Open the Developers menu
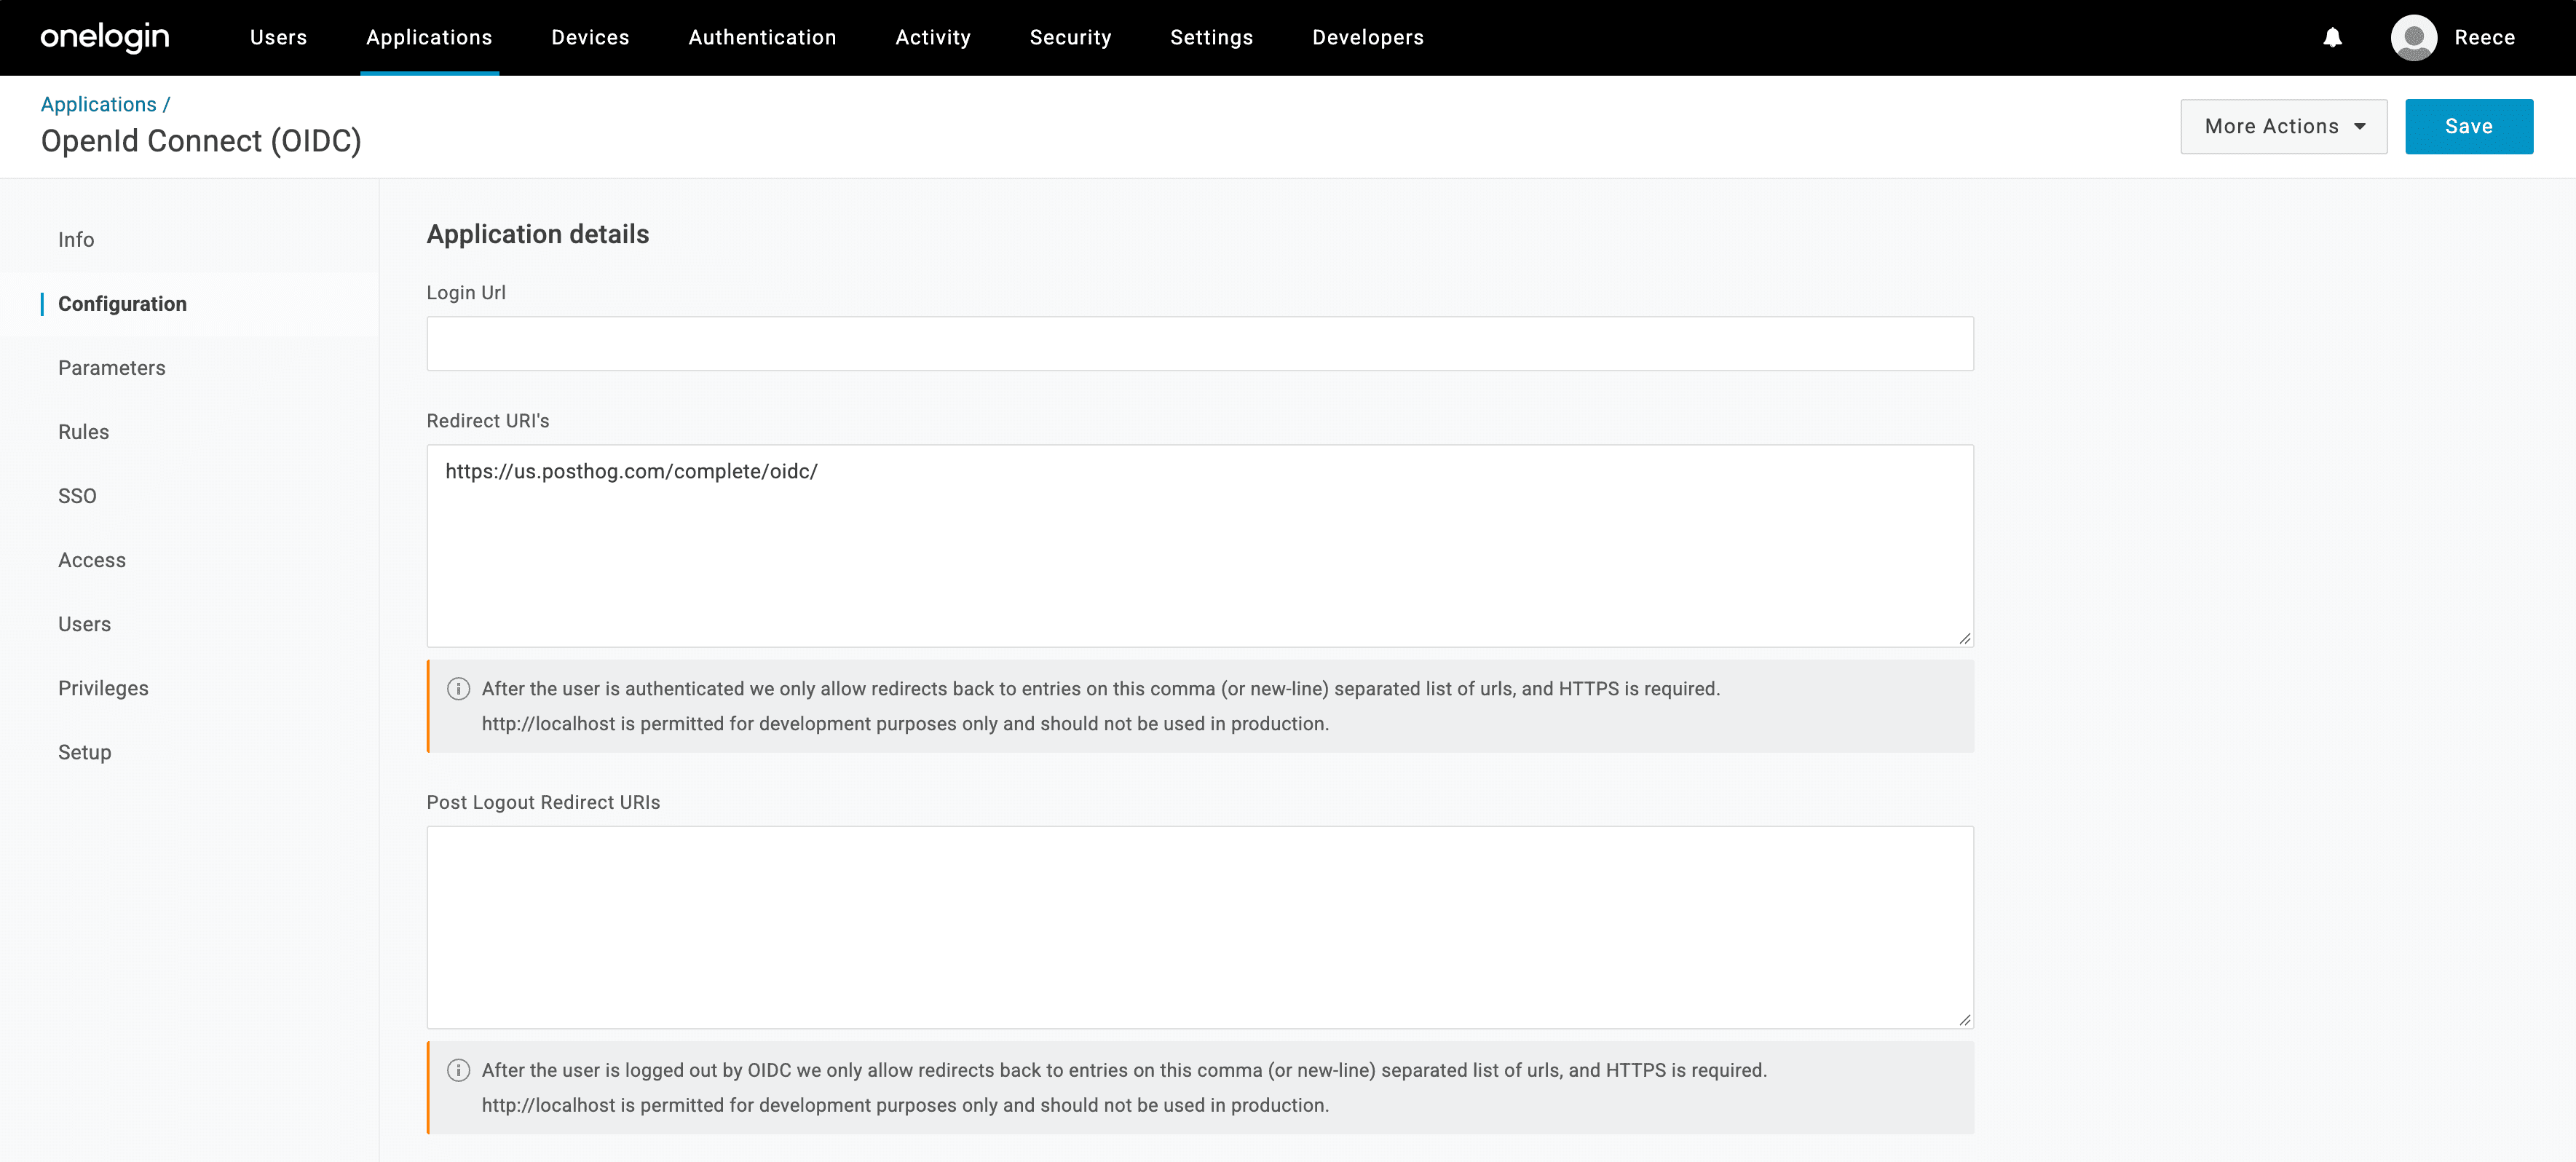The width and height of the screenshot is (2576, 1162). point(1367,38)
